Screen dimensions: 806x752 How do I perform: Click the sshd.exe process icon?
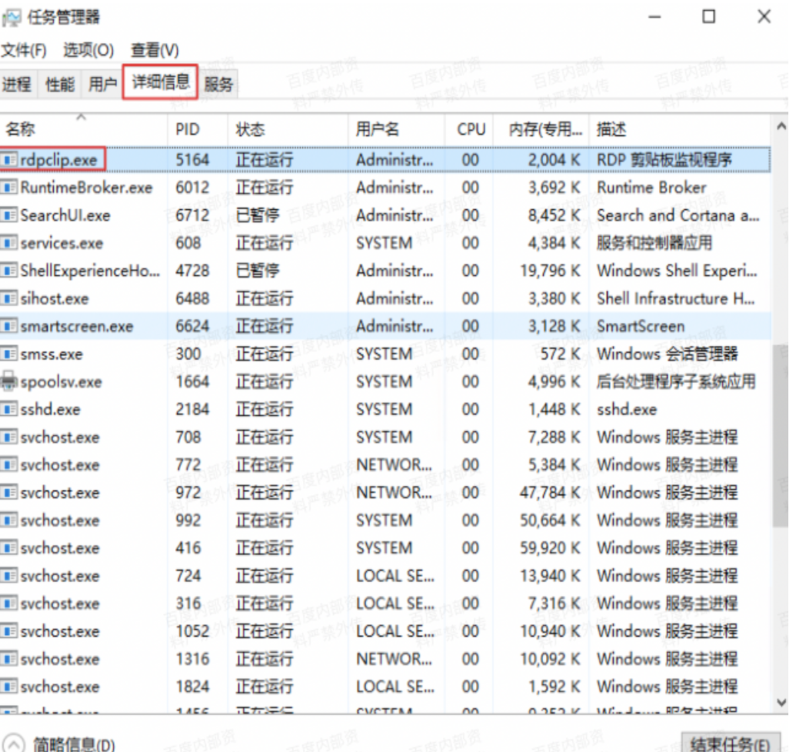coord(10,409)
